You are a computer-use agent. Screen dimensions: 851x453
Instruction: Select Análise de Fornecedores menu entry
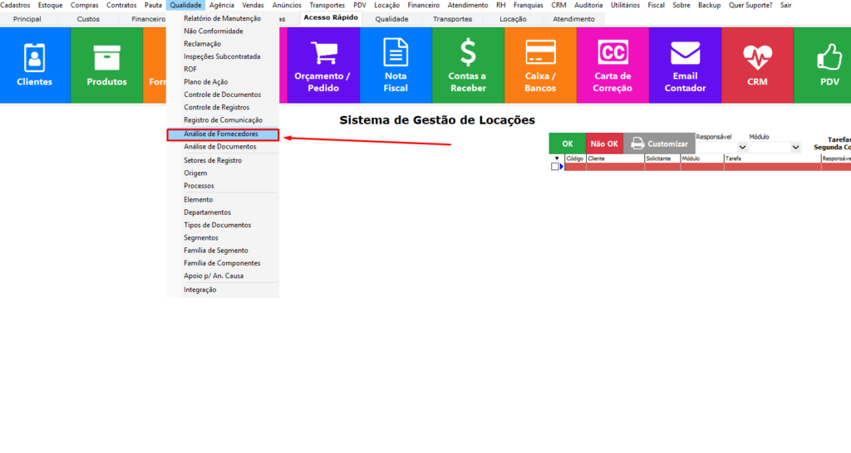click(221, 134)
